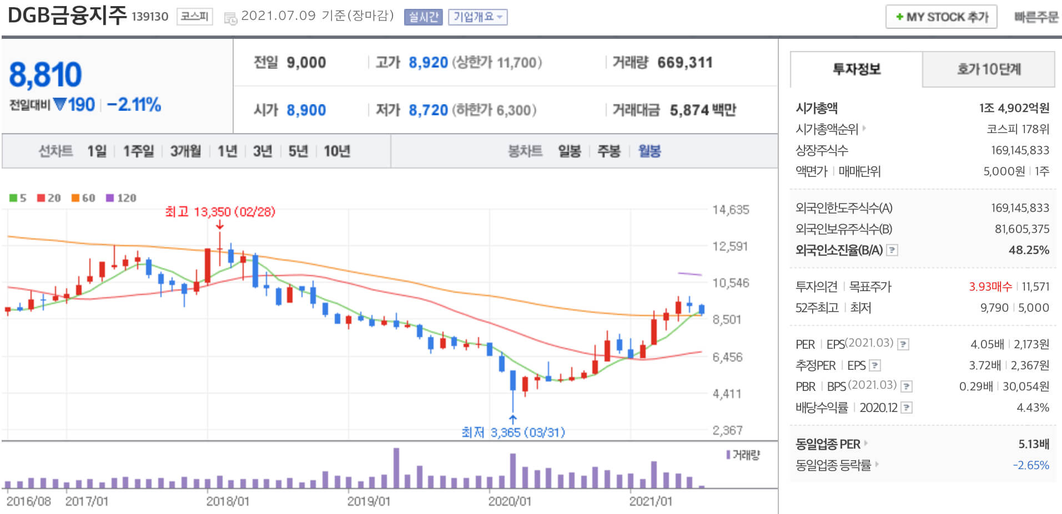Click the 배당수익률 value 4.43%
This screenshot has height=514, width=1062.
click(1033, 408)
